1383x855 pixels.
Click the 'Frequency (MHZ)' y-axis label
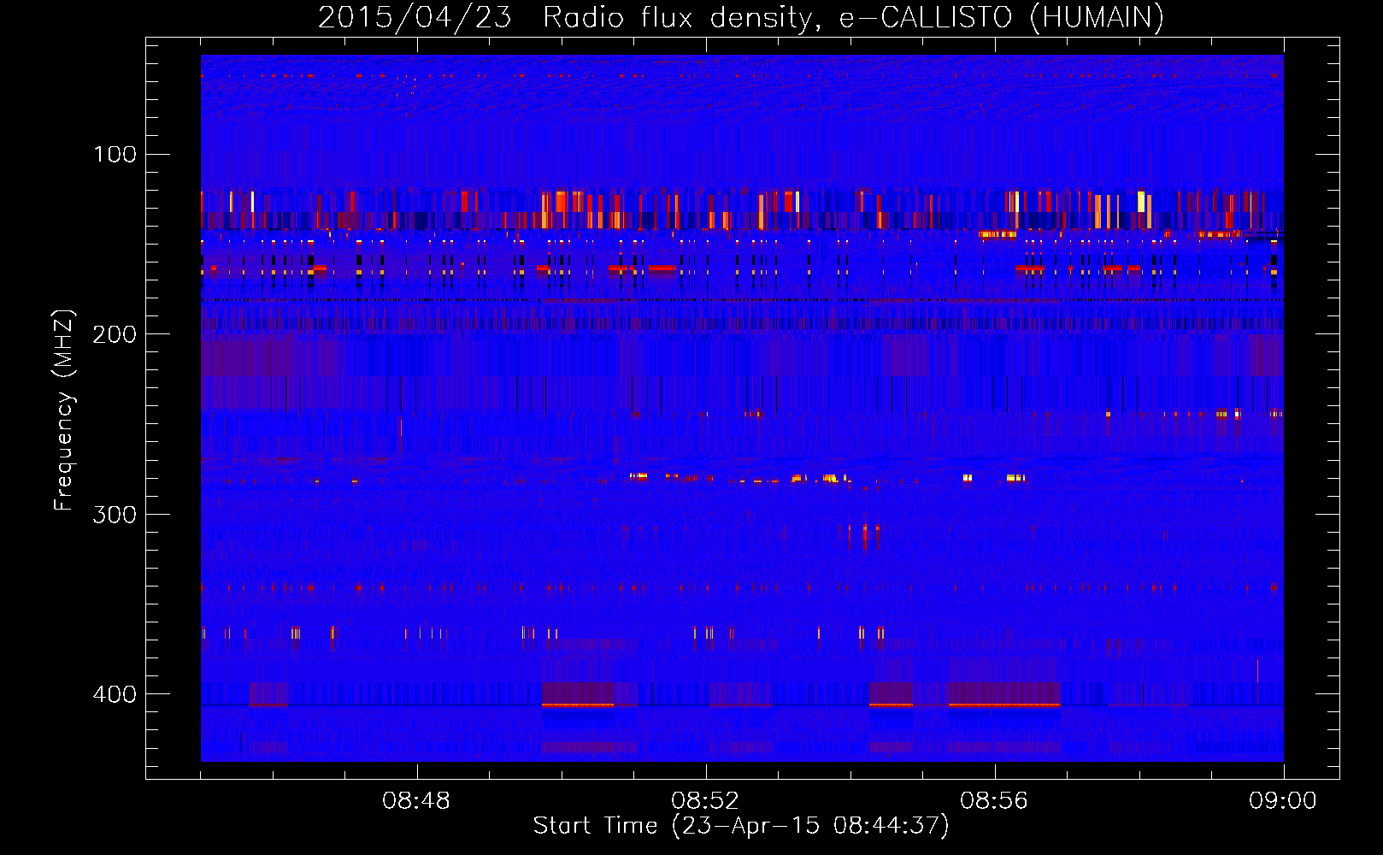64,410
